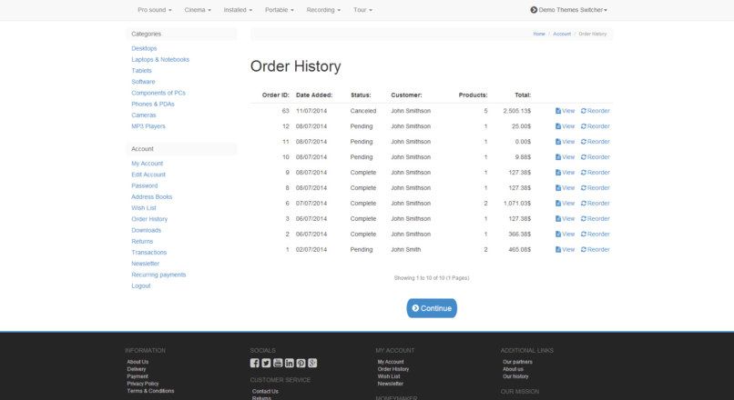734x400 pixels.
Task: Open Terms & Conditions footer link
Action: point(151,391)
